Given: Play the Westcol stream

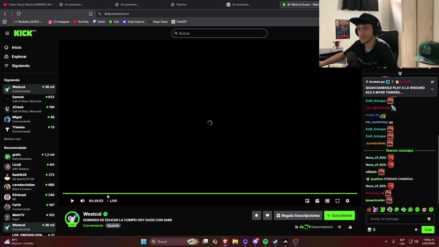Looking at the screenshot, I should coord(72,201).
